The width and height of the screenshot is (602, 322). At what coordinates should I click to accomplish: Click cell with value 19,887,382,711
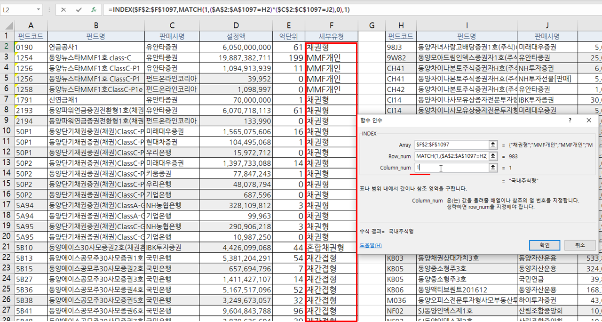[236, 57]
